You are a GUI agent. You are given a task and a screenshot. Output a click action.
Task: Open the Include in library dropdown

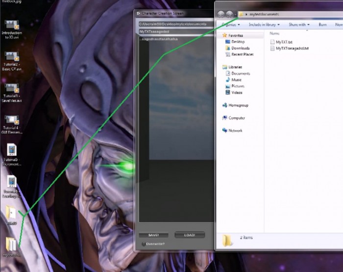click(264, 25)
